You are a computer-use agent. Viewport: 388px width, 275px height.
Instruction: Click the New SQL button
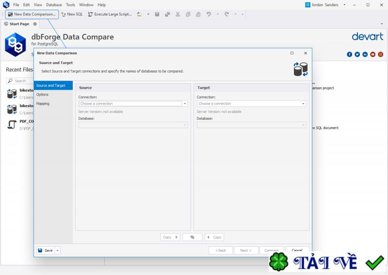[x=72, y=15]
